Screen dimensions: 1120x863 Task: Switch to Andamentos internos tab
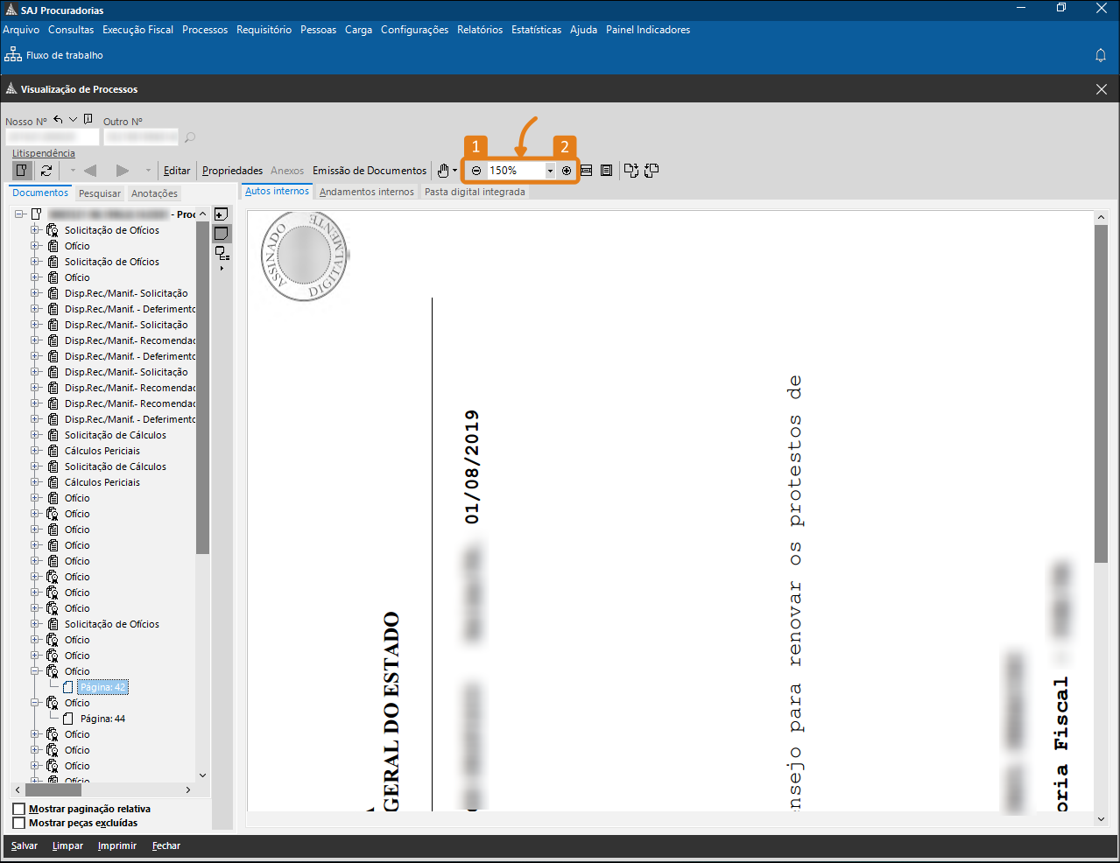(x=366, y=192)
